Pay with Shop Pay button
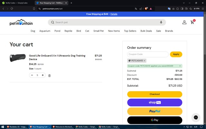This screenshot has height=129, width=206. [x=154, y=103]
